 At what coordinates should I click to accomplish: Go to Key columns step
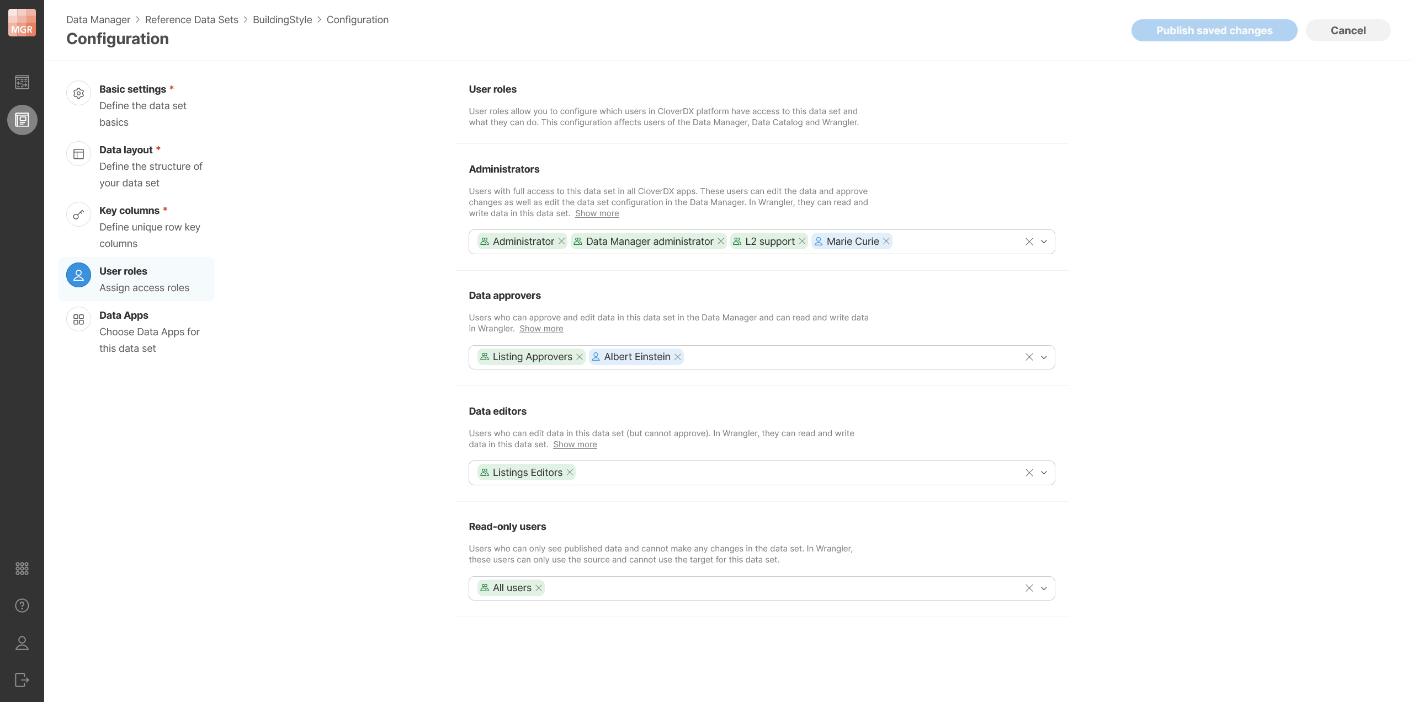(136, 227)
